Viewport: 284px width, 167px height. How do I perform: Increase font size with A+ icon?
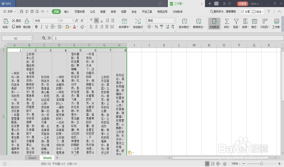(77, 21)
